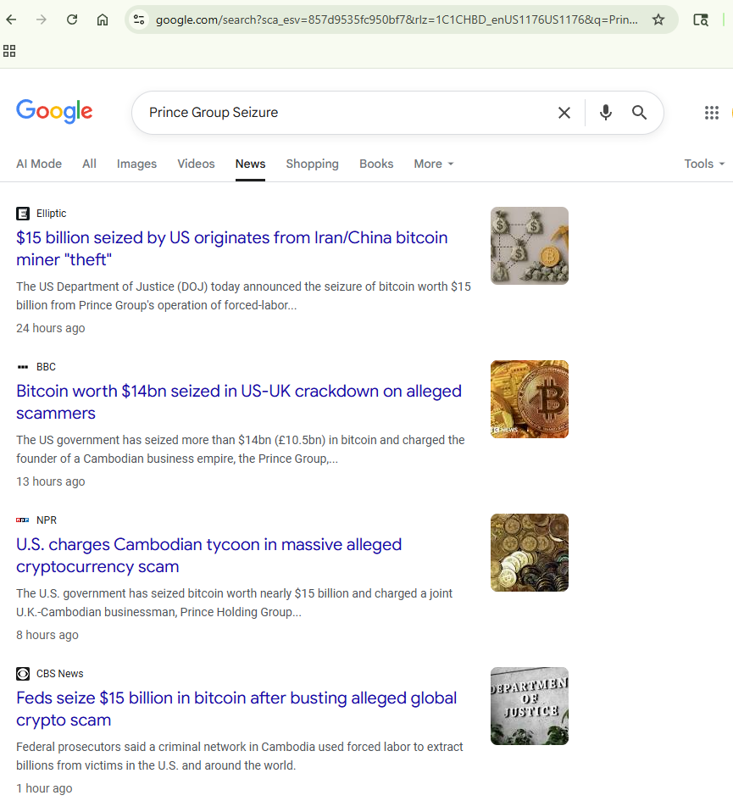
Task: Switch to the Shopping tab
Action: [312, 164]
